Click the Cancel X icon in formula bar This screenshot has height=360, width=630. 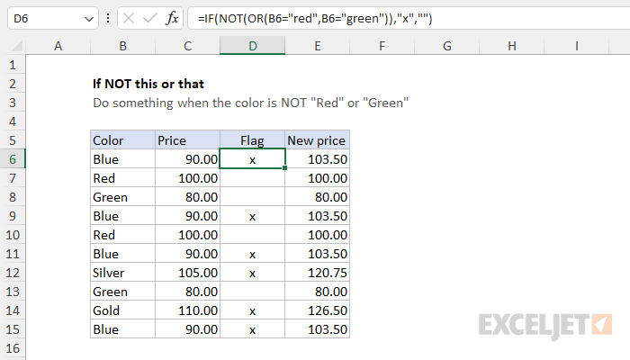click(129, 18)
